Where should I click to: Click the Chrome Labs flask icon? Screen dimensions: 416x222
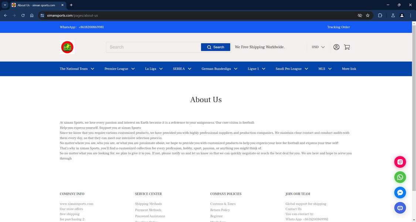click(393, 15)
